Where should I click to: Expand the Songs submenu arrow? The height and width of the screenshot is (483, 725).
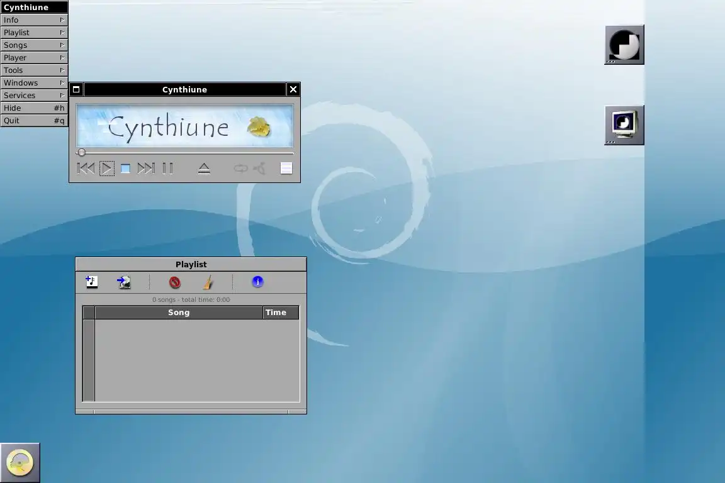coord(62,45)
